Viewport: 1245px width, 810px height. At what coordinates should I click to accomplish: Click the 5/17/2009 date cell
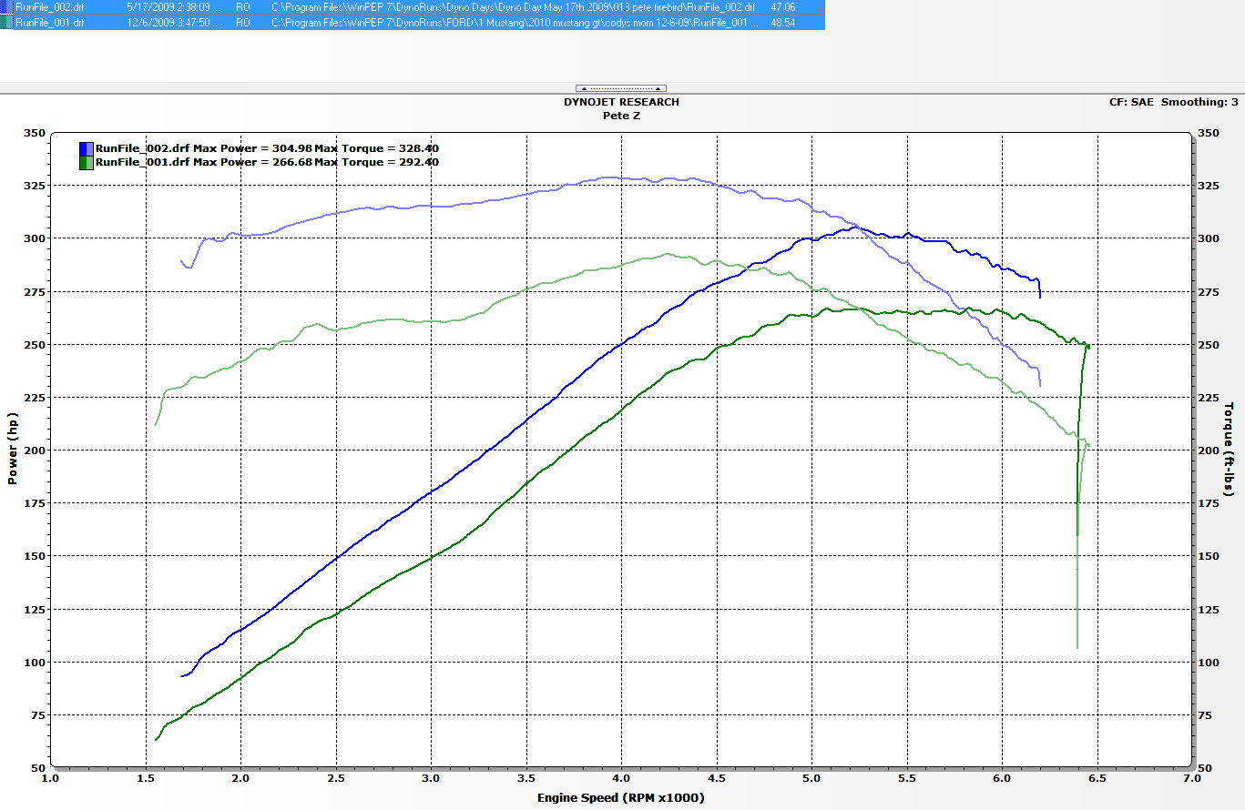[x=173, y=6]
